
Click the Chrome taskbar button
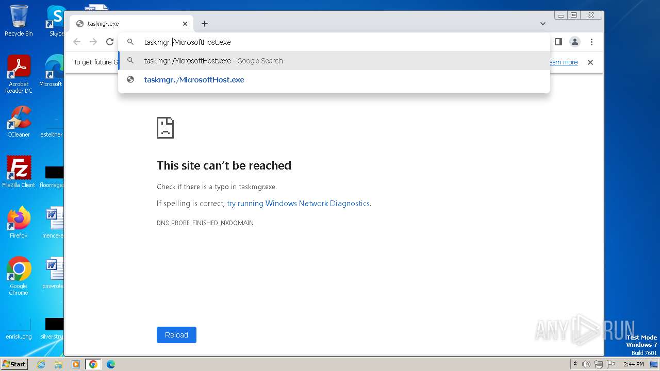point(93,364)
